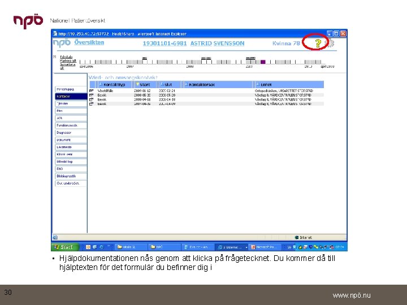Click the Markera allt link by the timeline
407x305 pixels.
coord(68,60)
